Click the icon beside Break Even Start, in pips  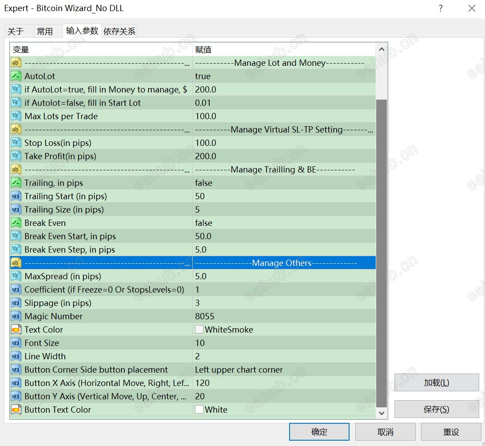coord(16,236)
